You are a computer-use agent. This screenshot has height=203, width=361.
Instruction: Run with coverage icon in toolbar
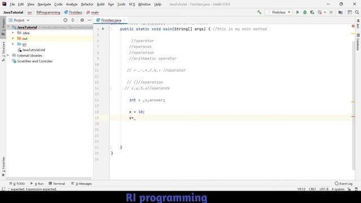[312, 12]
